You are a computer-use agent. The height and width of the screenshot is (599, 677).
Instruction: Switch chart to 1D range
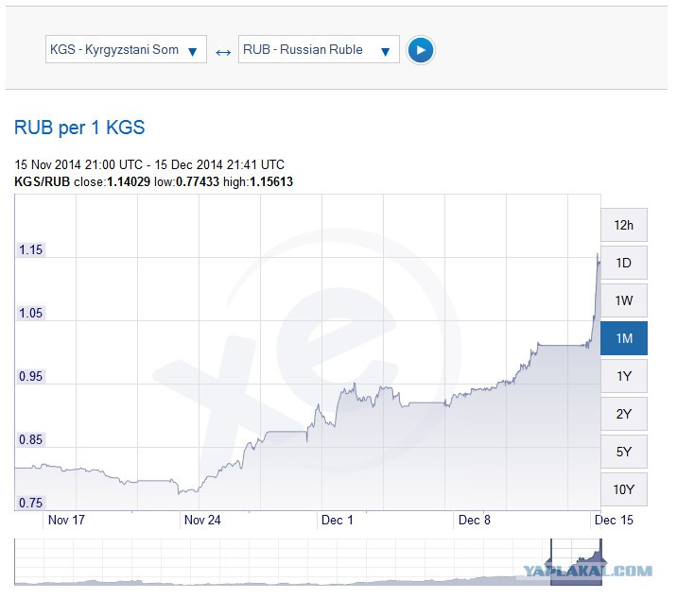[623, 263]
